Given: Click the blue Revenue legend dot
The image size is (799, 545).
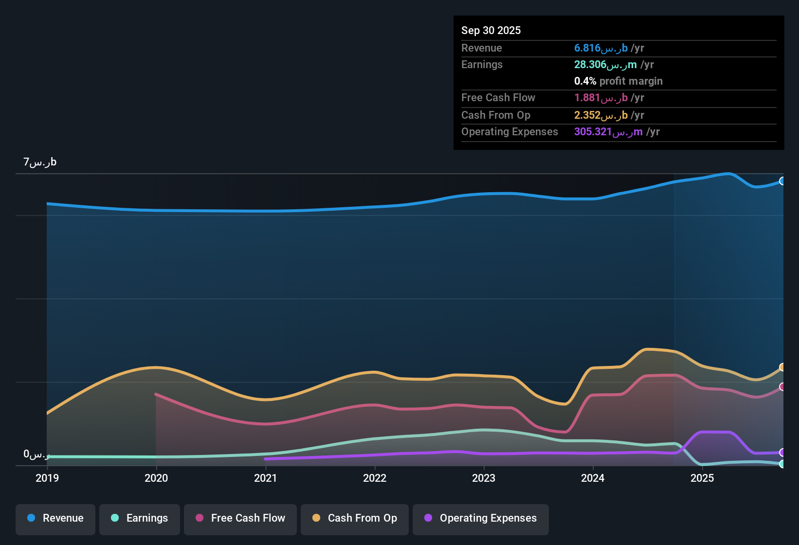Looking at the screenshot, I should click(31, 518).
